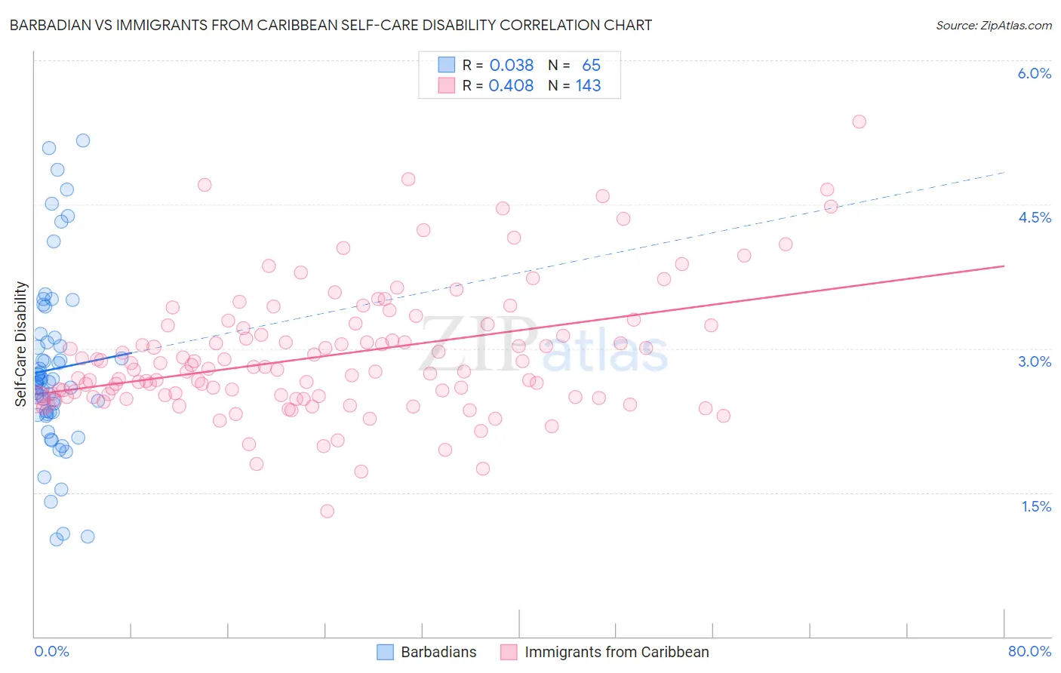Click the 0.0% x-axis label
Screen dimensions: 1061x673
(x=51, y=651)
